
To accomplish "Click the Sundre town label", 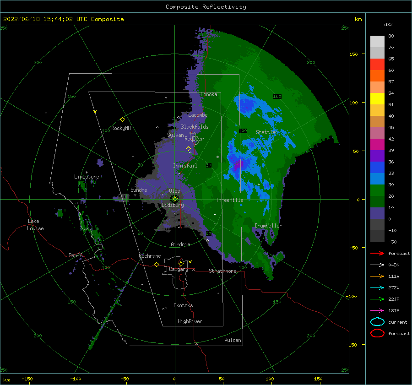I will (x=139, y=190).
